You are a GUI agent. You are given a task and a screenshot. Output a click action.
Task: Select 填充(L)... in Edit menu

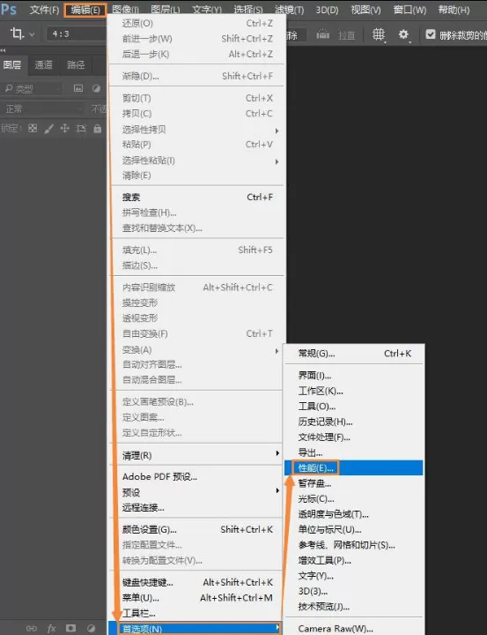(196, 250)
